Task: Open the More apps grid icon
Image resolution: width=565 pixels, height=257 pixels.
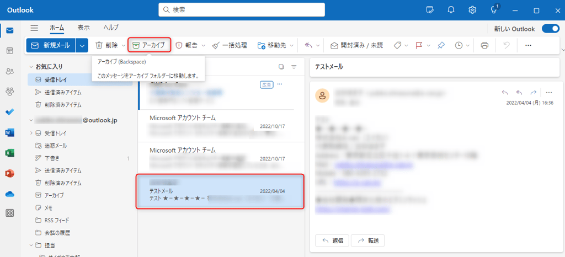Action: pos(10,213)
